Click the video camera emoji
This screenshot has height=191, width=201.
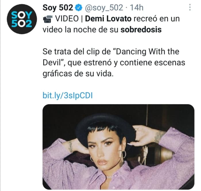click(48, 19)
